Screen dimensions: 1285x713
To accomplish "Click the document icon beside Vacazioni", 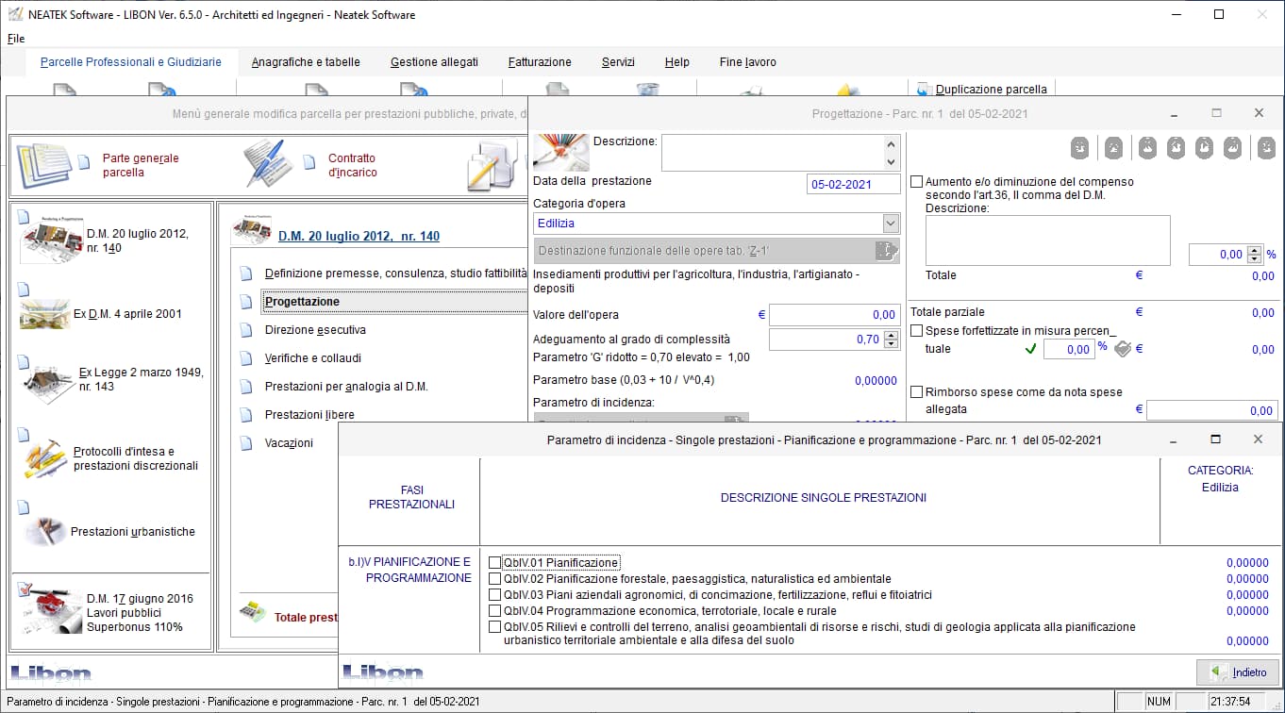I will click(246, 443).
